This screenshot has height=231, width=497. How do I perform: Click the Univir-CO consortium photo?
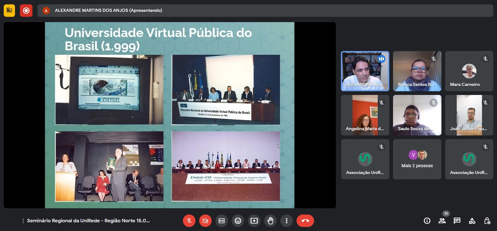[x=226, y=166]
